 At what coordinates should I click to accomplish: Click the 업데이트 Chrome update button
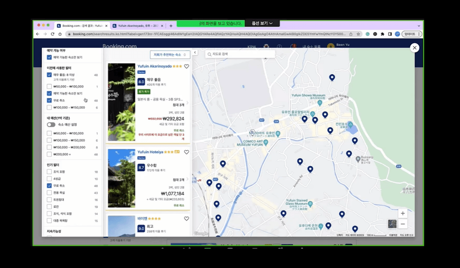[x=412, y=34]
